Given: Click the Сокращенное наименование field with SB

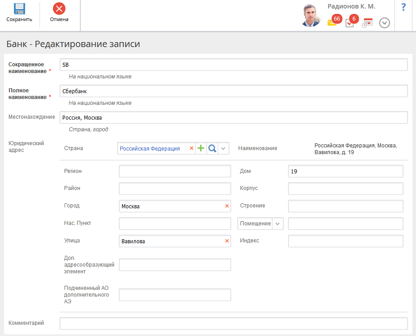Looking at the screenshot, I should 233,65.
